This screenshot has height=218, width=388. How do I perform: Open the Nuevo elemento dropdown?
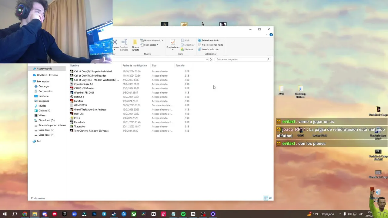click(152, 40)
